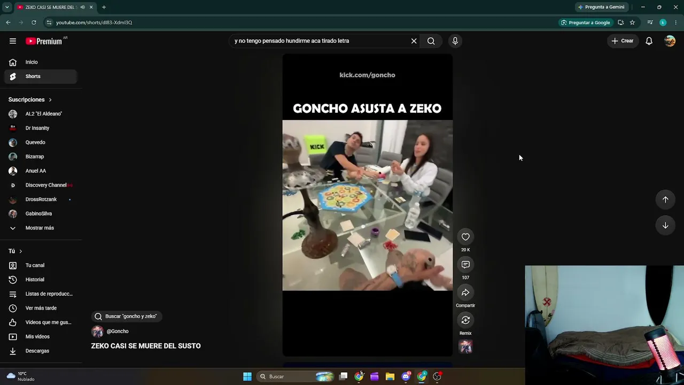Open the YouTube guide hamburger menu

[x=13, y=41]
